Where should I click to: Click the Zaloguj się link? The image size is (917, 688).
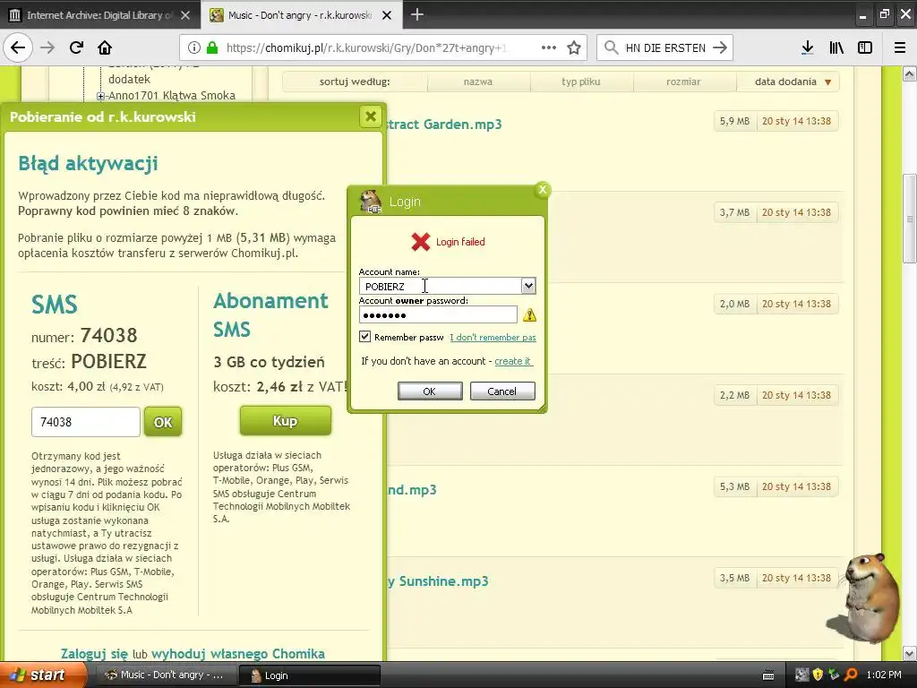pyautogui.click(x=94, y=653)
